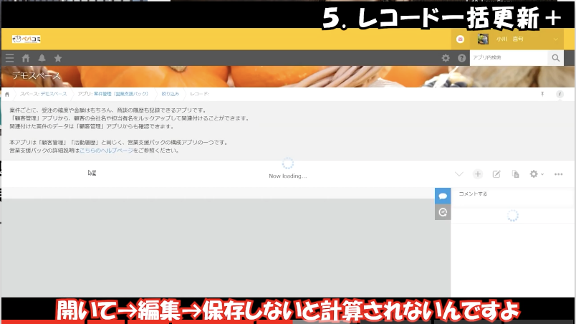This screenshot has width=576, height=324.
Task: Open the app settings gear dropdown
Action: coord(535,174)
